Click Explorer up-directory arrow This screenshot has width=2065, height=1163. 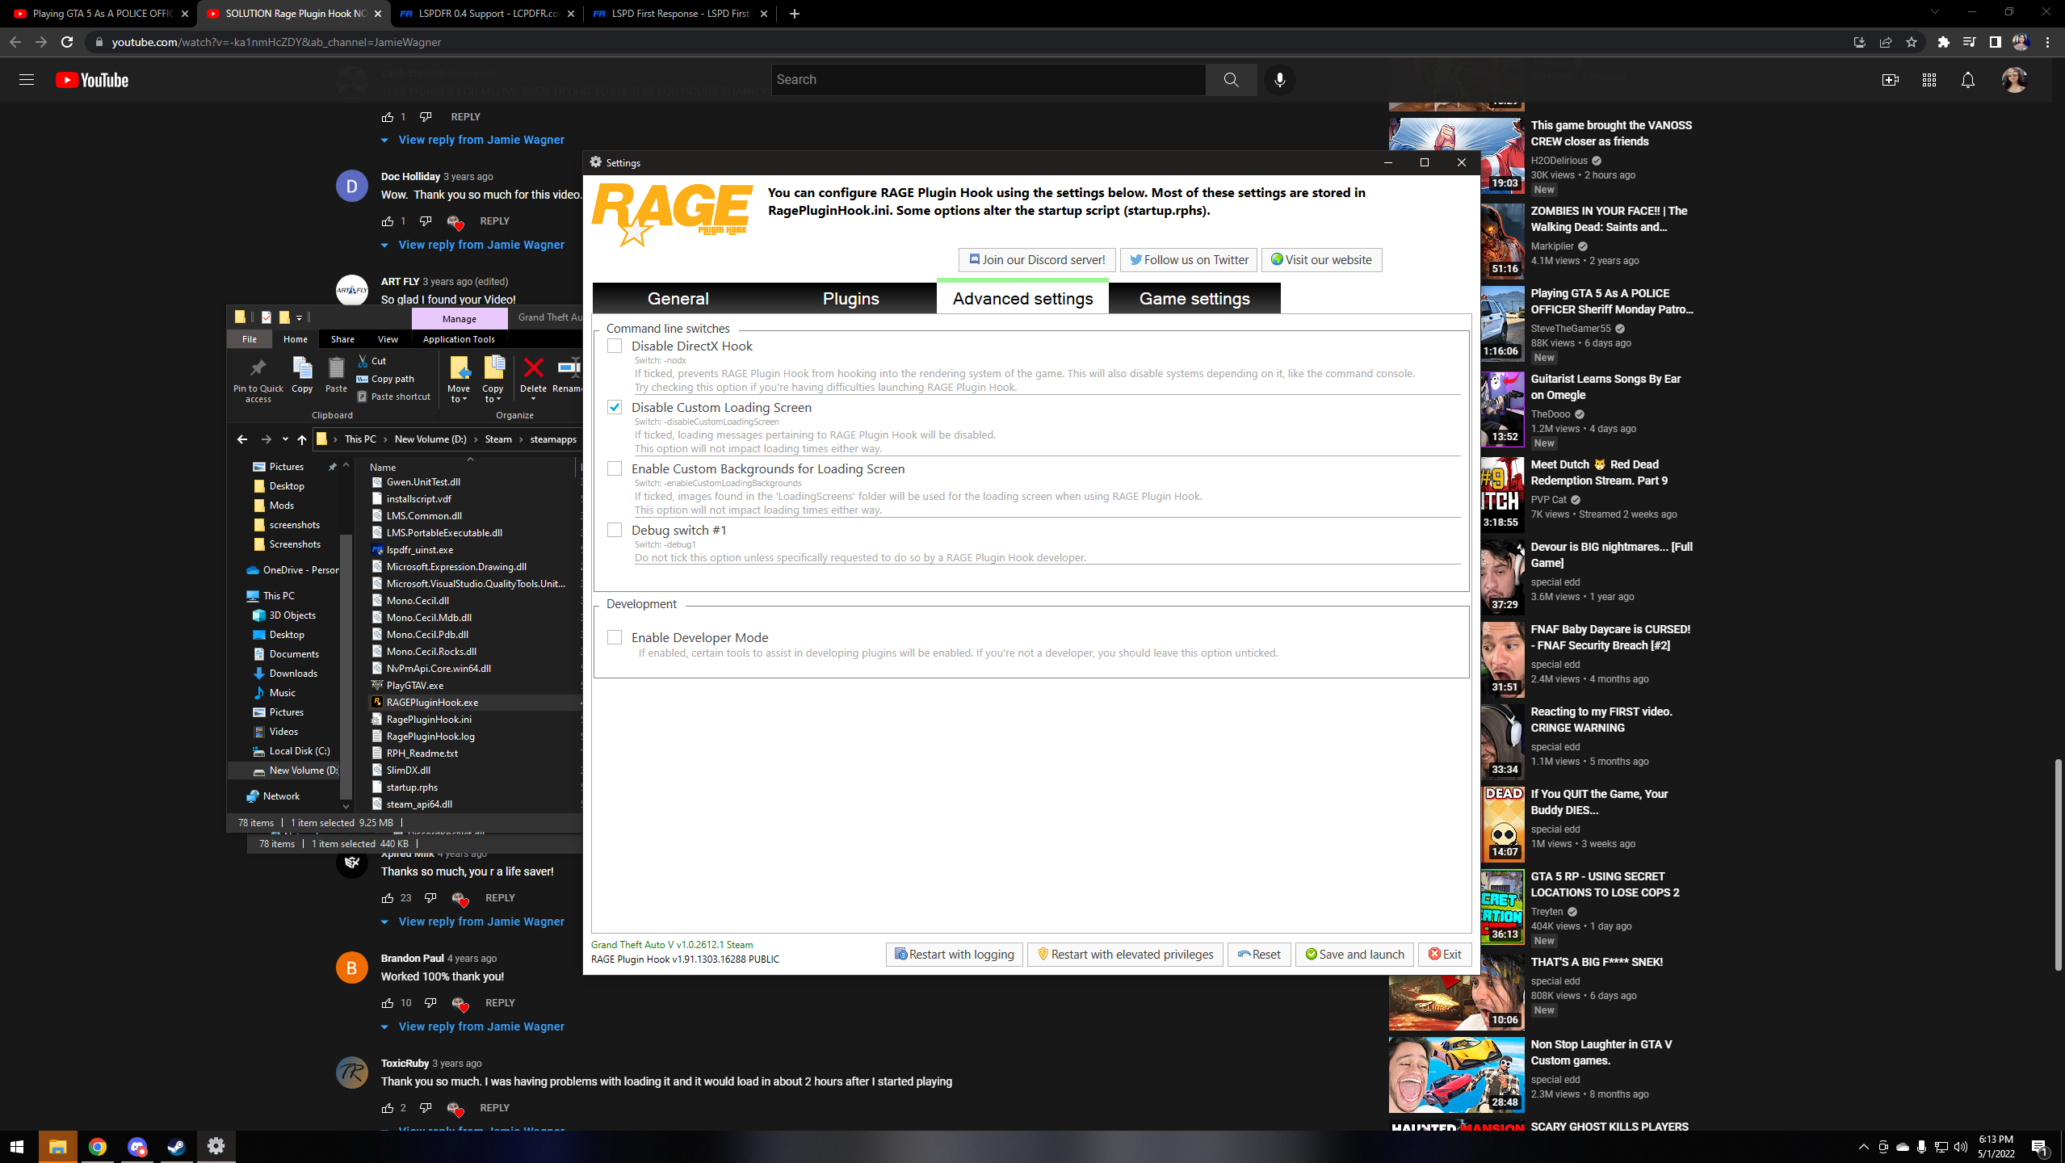302,439
